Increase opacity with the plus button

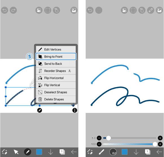point(160,144)
